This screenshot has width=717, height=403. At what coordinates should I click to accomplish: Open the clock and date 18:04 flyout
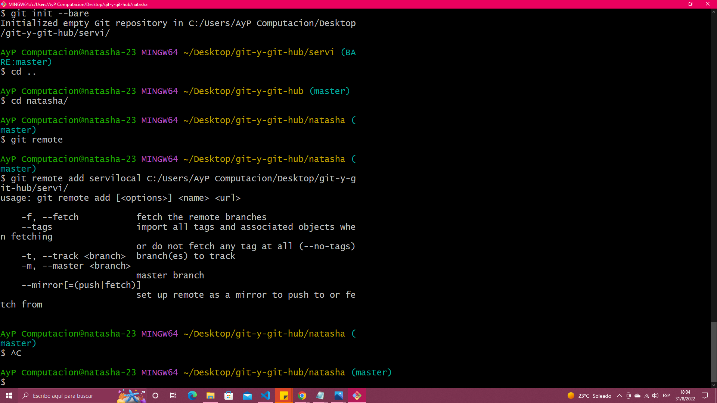coord(685,396)
